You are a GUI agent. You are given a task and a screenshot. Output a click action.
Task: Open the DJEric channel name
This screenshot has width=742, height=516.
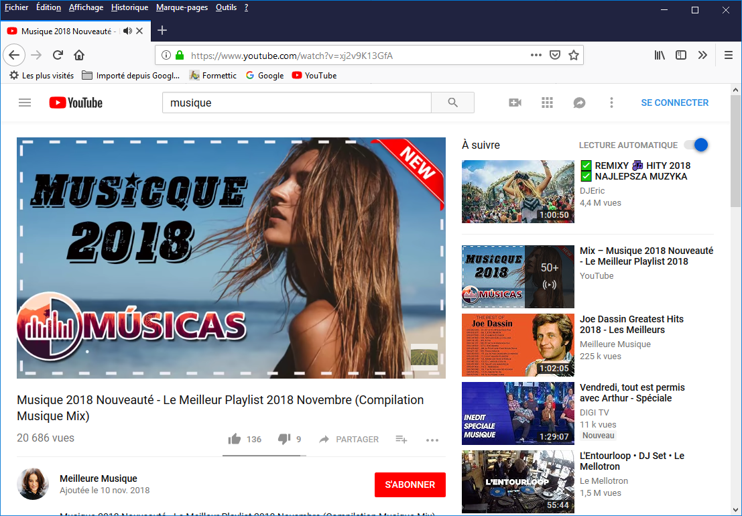pyautogui.click(x=592, y=190)
